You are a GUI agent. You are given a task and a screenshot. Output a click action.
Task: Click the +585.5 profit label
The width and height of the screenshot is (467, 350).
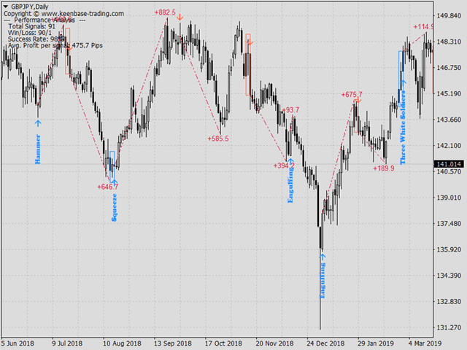[218, 139]
